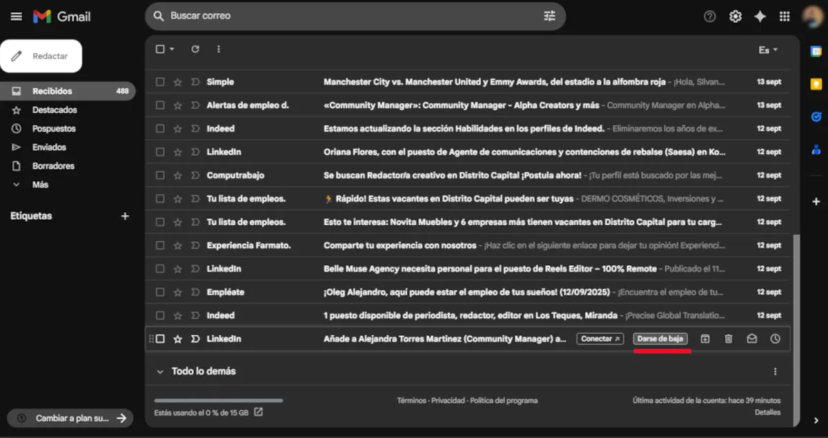Click Darse de baja on the LinkedIn email
Screen dimensions: 828x438
662,338
